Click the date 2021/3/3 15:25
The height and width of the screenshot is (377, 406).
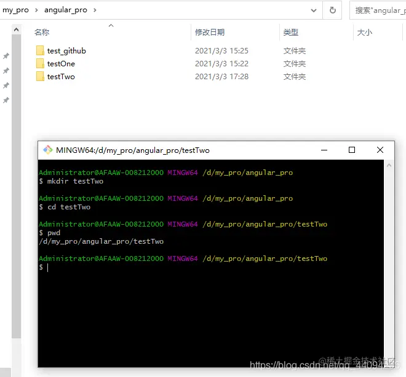pos(221,51)
